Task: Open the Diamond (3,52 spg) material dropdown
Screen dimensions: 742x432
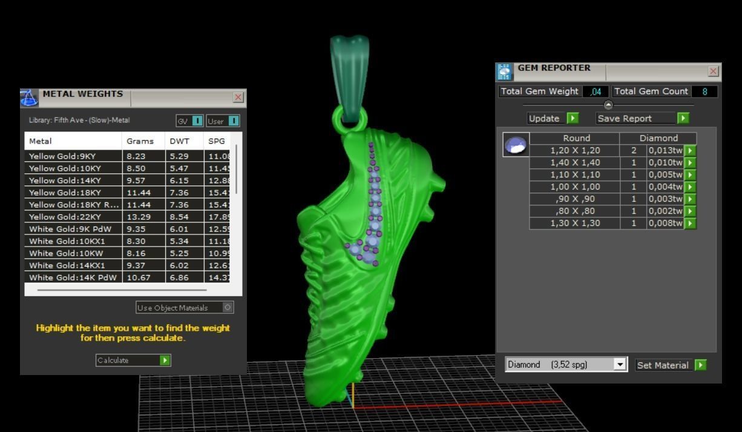Action: (x=620, y=365)
